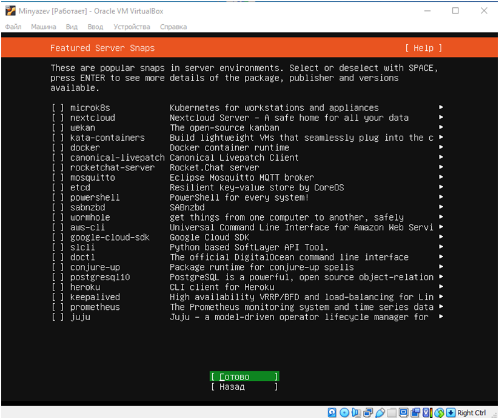Image resolution: width=499 pixels, height=419 pixels.
Task: Tick the powershell checkbox
Action: point(58,198)
